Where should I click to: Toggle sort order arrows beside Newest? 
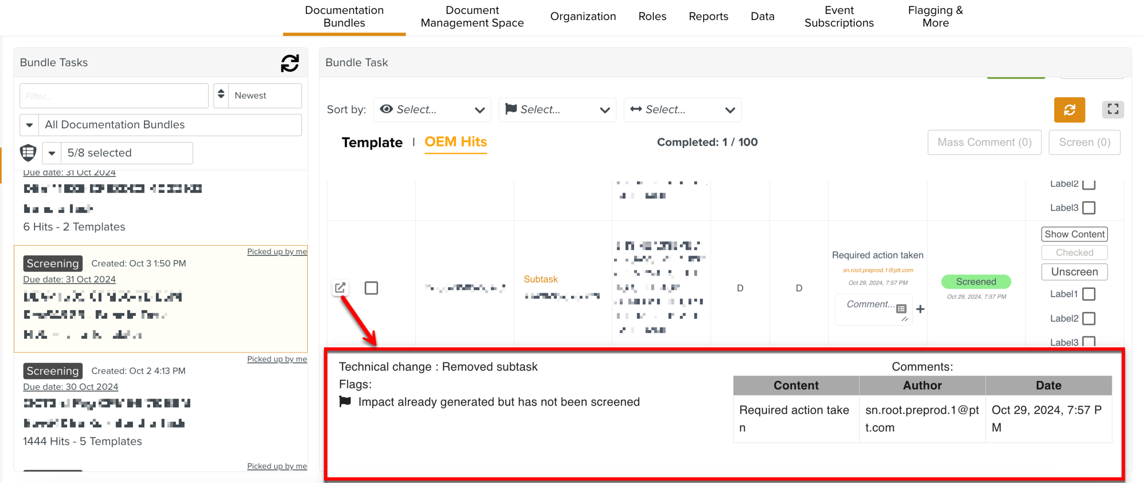pyautogui.click(x=221, y=95)
